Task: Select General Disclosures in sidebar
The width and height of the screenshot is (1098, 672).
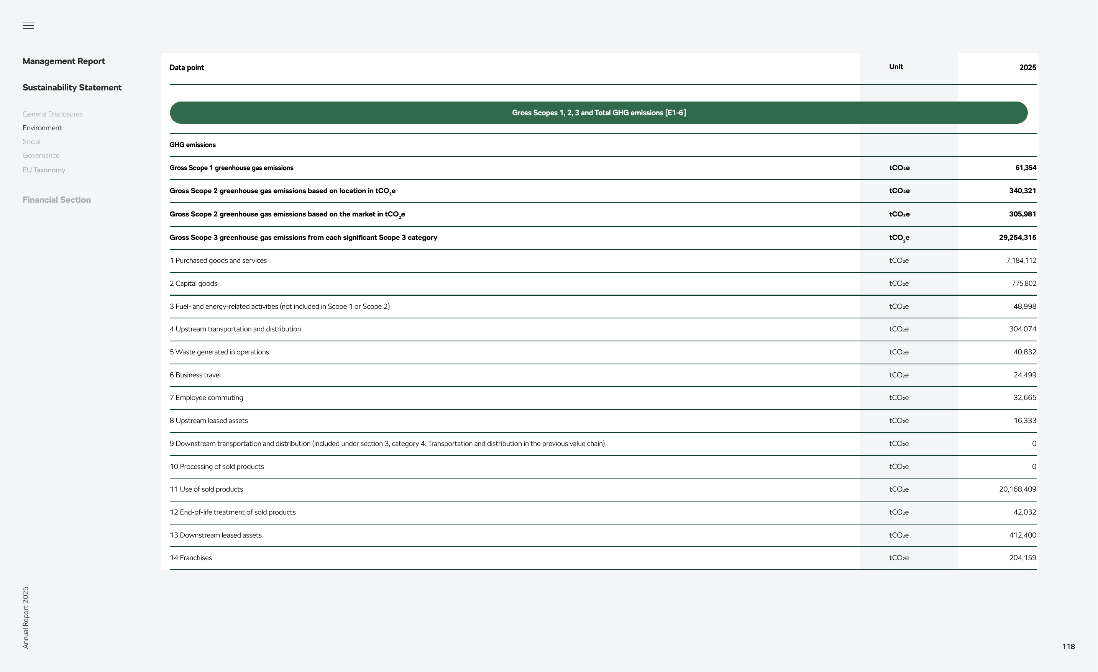Action: (x=53, y=114)
